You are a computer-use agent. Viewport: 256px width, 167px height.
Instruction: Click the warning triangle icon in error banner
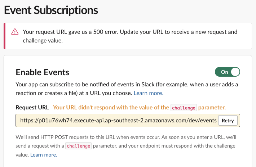coord(15,32)
